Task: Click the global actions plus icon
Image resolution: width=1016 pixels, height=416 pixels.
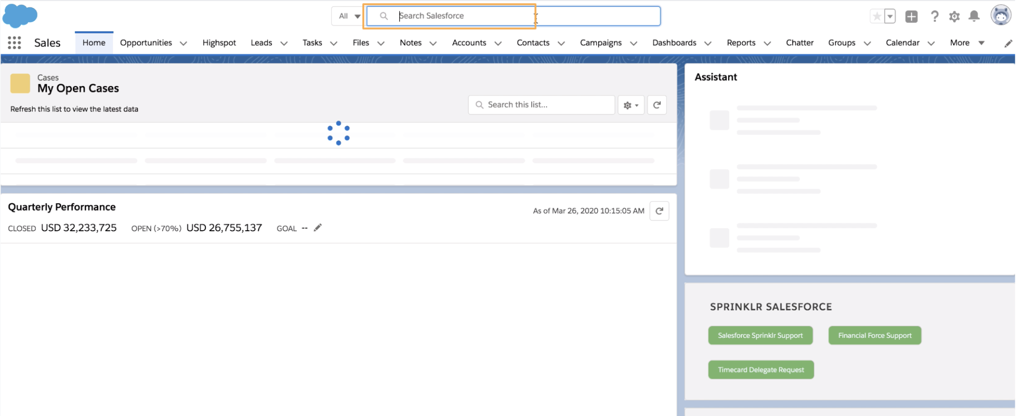Action: [x=911, y=16]
